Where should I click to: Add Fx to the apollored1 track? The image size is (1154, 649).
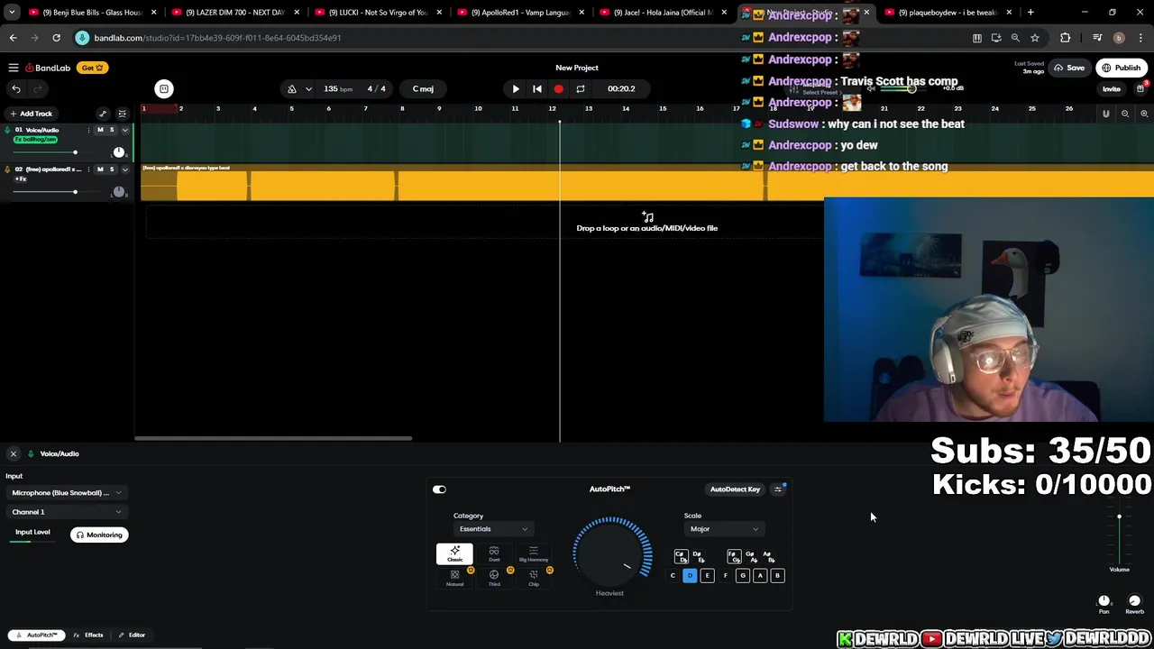point(21,178)
